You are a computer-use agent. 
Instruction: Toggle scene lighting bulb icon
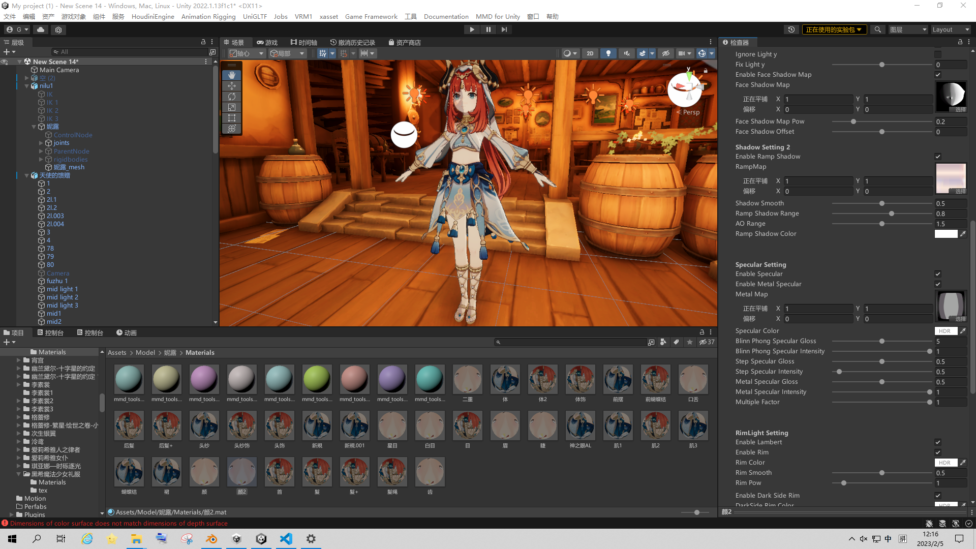coord(608,53)
